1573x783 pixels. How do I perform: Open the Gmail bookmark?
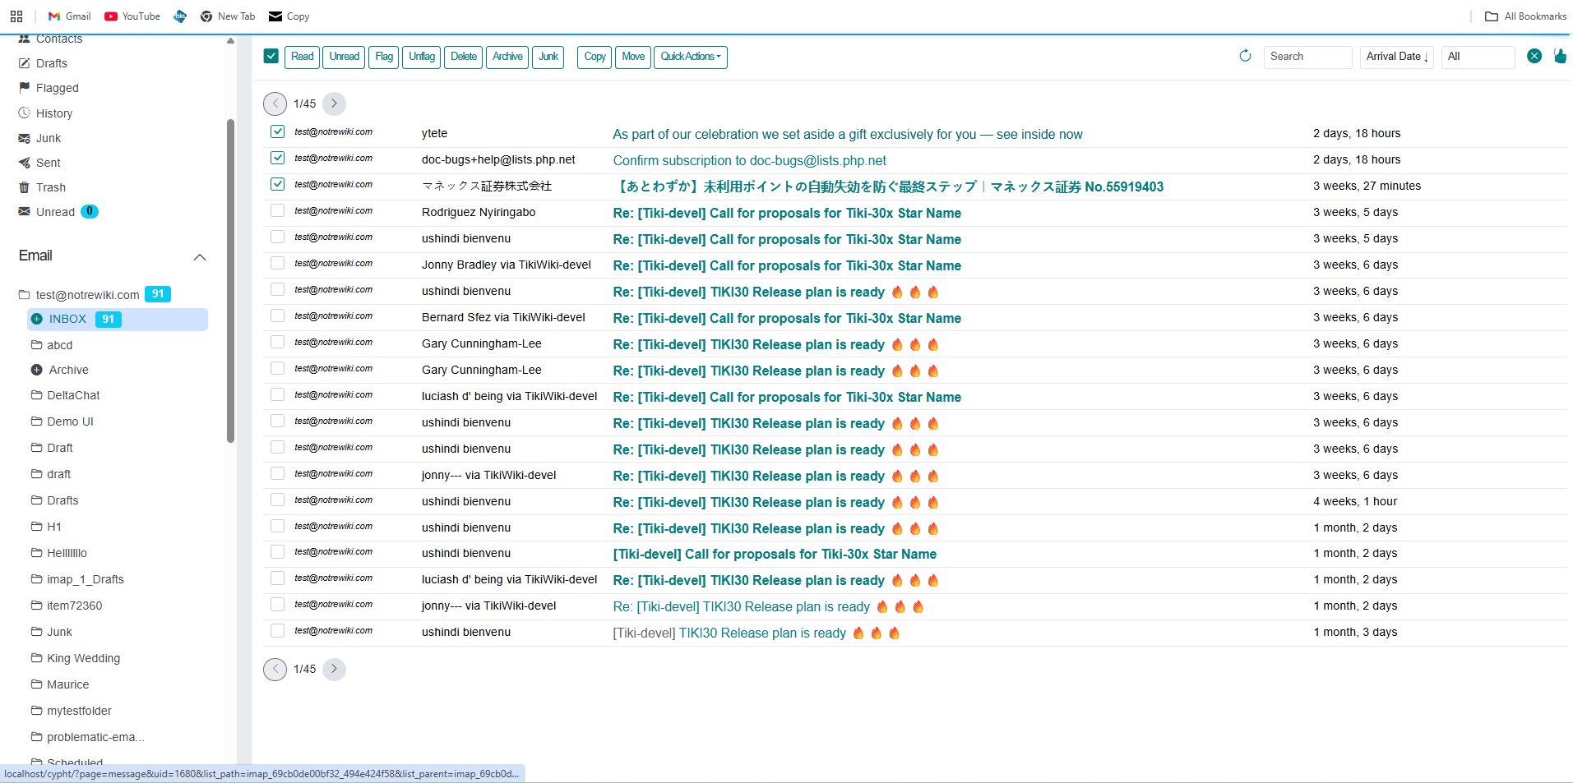pos(69,16)
